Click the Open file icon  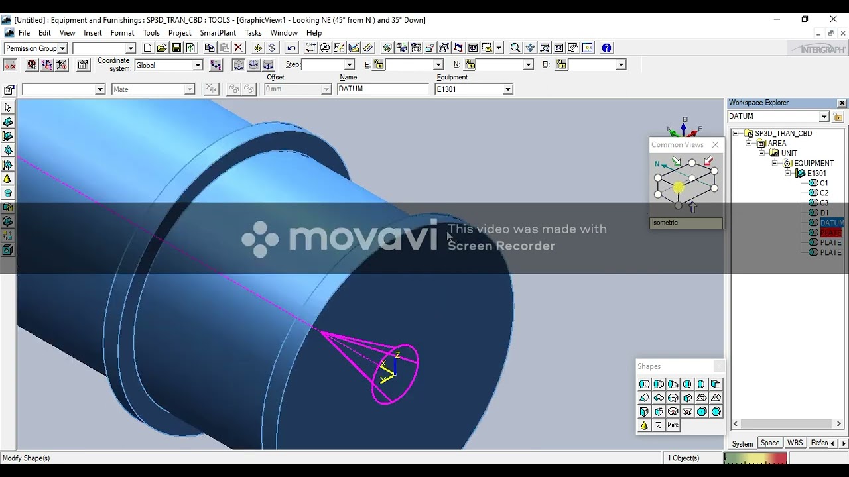click(162, 48)
